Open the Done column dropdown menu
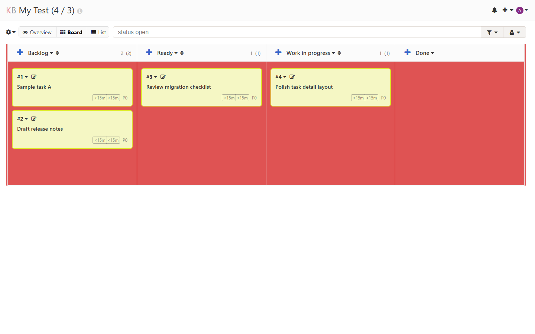The width and height of the screenshot is (535, 334). pos(425,53)
